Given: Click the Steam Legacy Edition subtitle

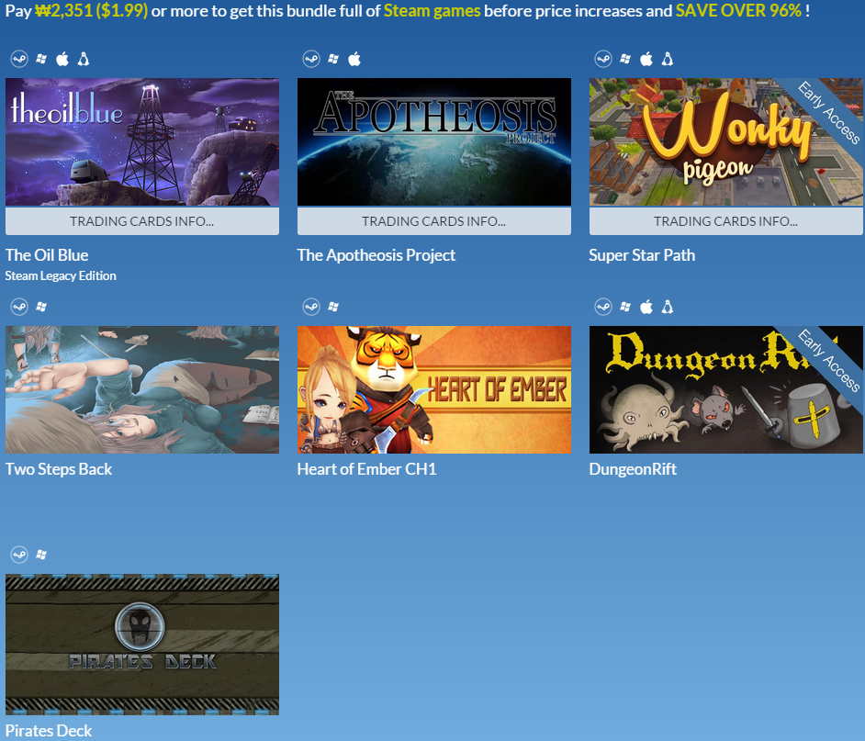Looking at the screenshot, I should (61, 275).
